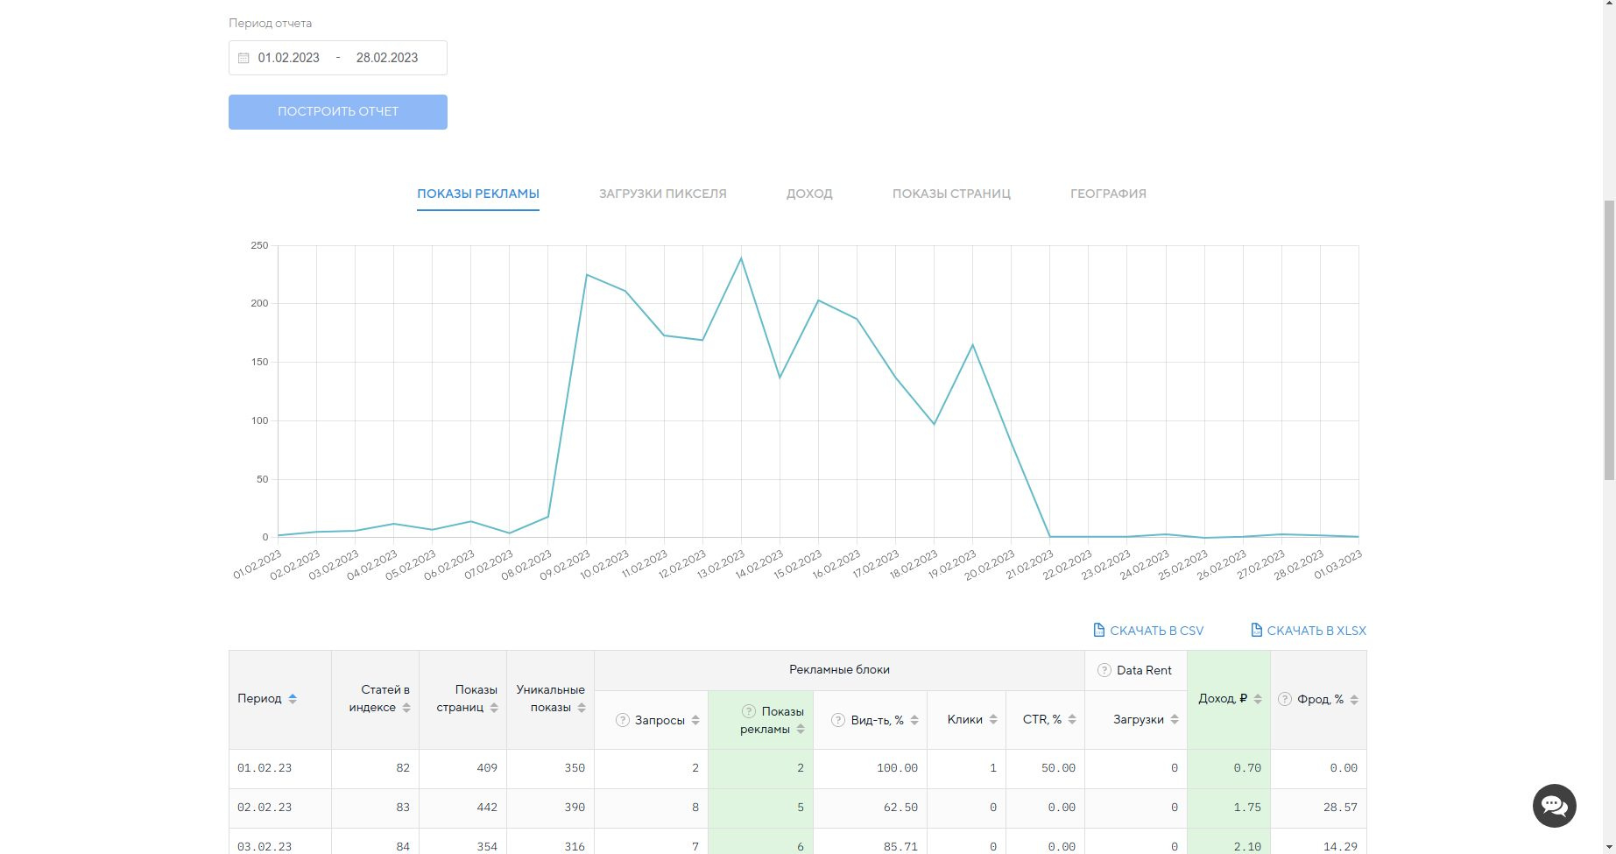Viewport: 1616px width, 854px height.
Task: Sort table by CTR, % arrows
Action: tap(1072, 719)
